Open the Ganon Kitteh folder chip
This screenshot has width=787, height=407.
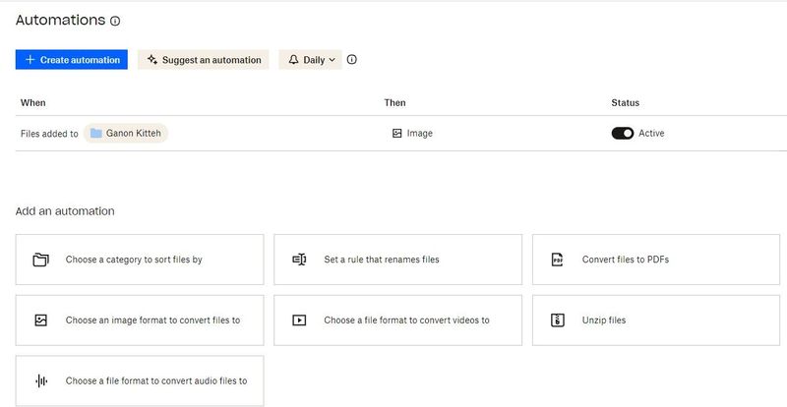(x=126, y=134)
